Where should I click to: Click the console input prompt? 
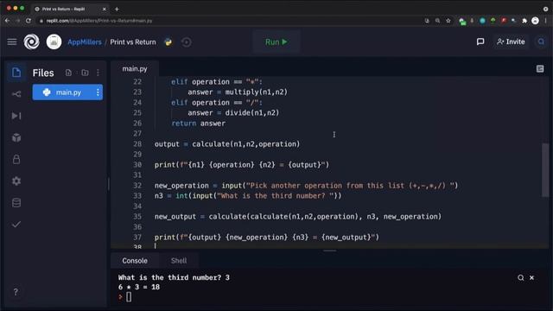[x=129, y=297]
